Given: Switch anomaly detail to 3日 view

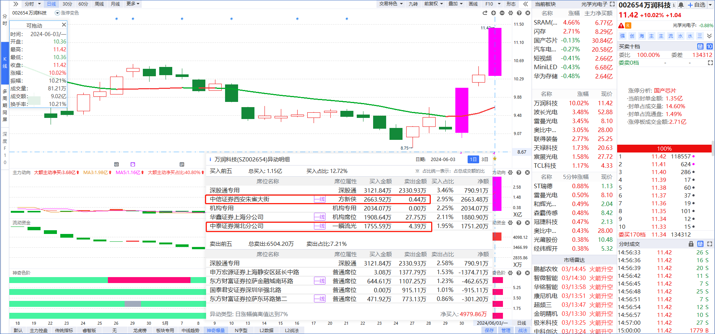Looking at the screenshot, I should pos(485,159).
